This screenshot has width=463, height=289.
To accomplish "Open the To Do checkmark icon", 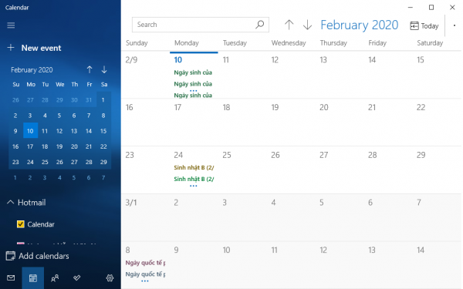I will coord(76,277).
